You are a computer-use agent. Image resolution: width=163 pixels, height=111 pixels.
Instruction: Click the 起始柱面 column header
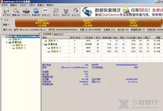tap(107, 38)
